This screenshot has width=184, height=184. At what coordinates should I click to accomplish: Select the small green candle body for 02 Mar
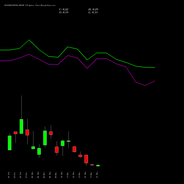coord(33,148)
